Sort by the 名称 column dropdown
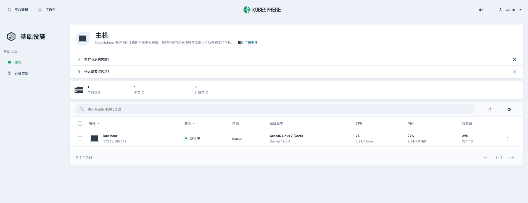Screen dimensions: 528x203 tap(94, 124)
